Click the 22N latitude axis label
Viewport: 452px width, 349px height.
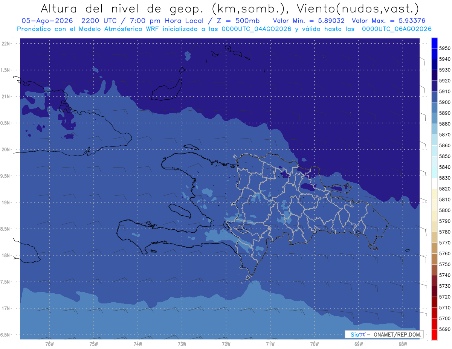point(6,43)
